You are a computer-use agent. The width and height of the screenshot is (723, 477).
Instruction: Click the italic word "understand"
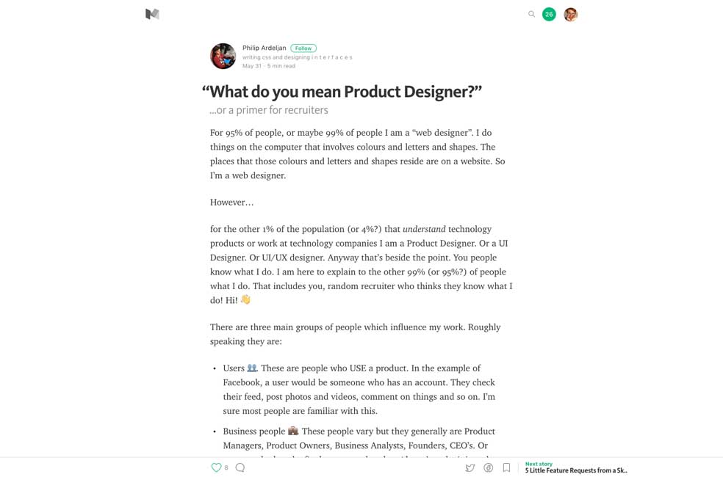click(x=424, y=229)
